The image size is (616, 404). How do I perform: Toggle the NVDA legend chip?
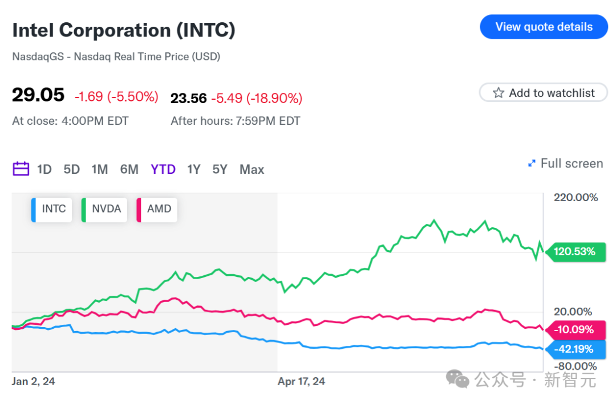tap(104, 210)
